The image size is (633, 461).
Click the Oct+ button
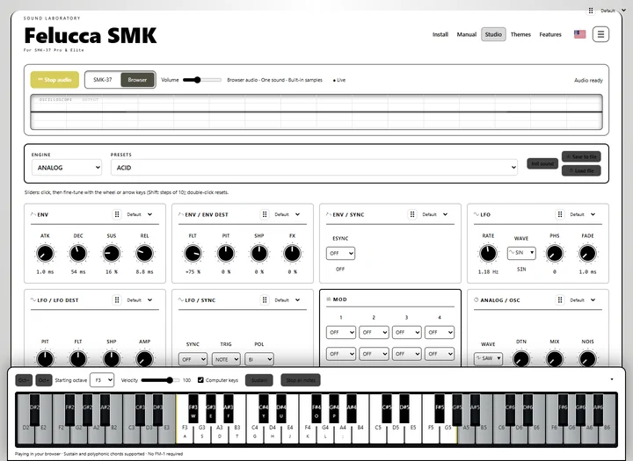[x=44, y=380]
